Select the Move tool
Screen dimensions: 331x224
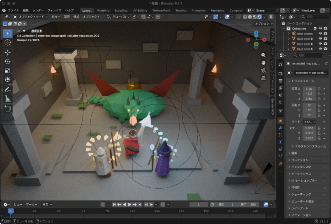8,53
